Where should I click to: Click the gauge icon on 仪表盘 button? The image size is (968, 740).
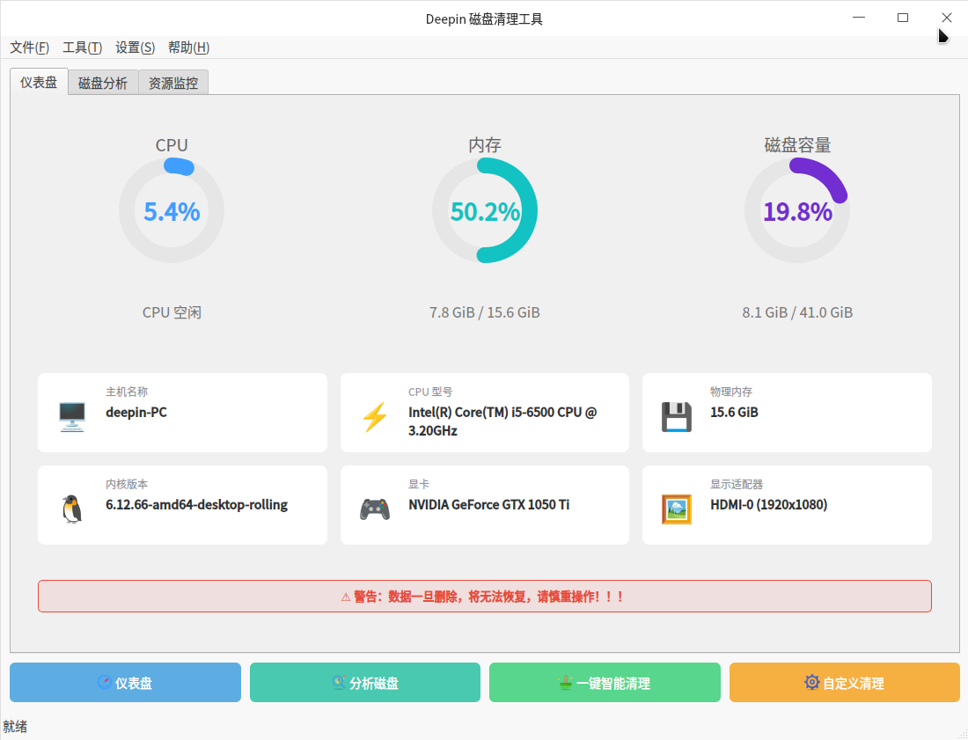click(105, 682)
